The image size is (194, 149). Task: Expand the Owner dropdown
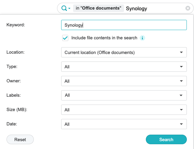tap(124, 81)
